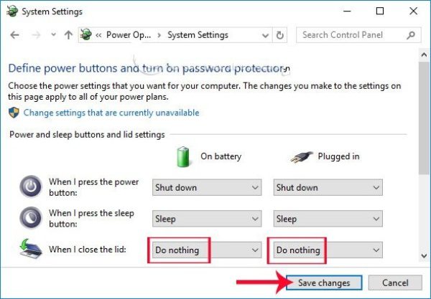The image size is (431, 299).
Task: Select Power Op... breadcrumb in address bar
Action: (129, 35)
